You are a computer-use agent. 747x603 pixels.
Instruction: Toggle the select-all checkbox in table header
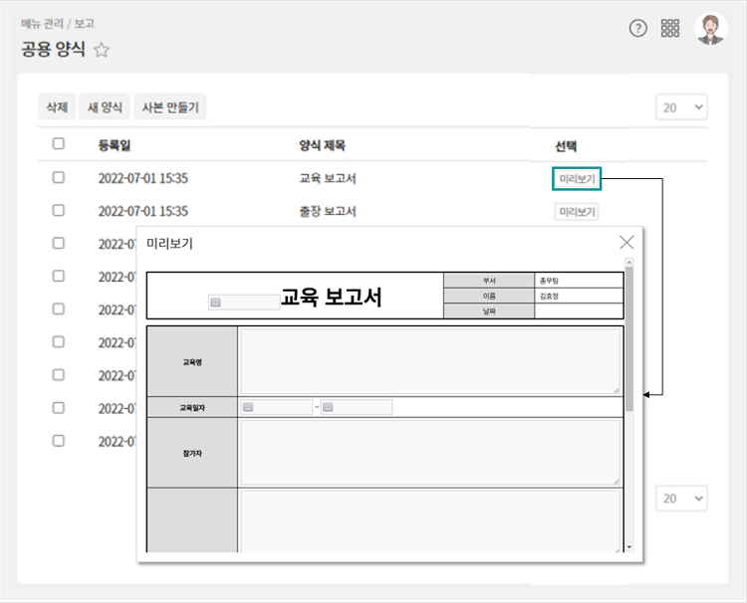(x=59, y=144)
